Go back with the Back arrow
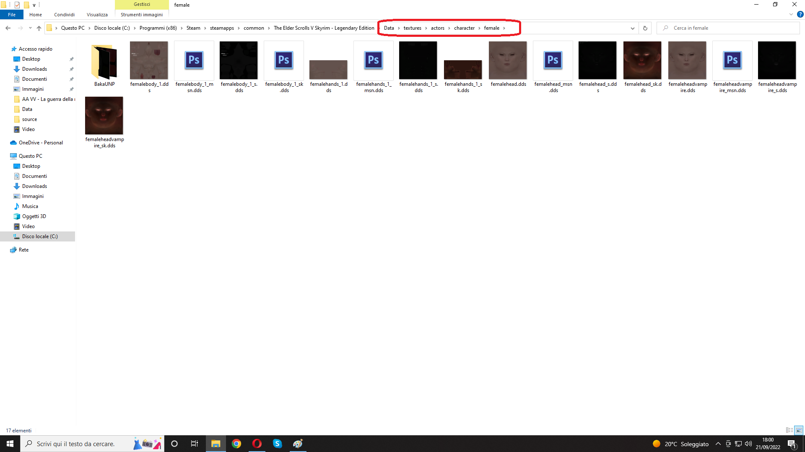805x452 pixels. coord(8,28)
